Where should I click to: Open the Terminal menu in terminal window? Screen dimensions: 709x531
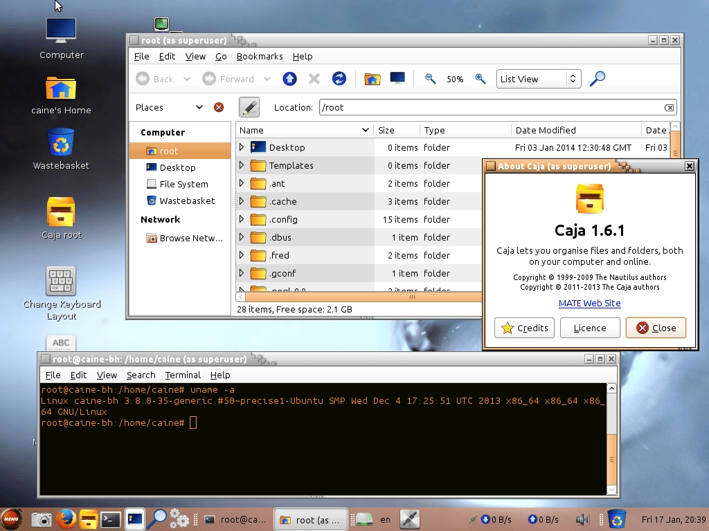coord(183,375)
